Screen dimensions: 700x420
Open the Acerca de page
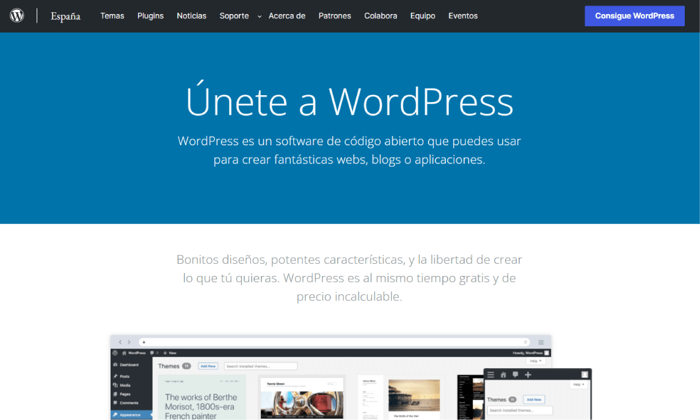pos(287,16)
